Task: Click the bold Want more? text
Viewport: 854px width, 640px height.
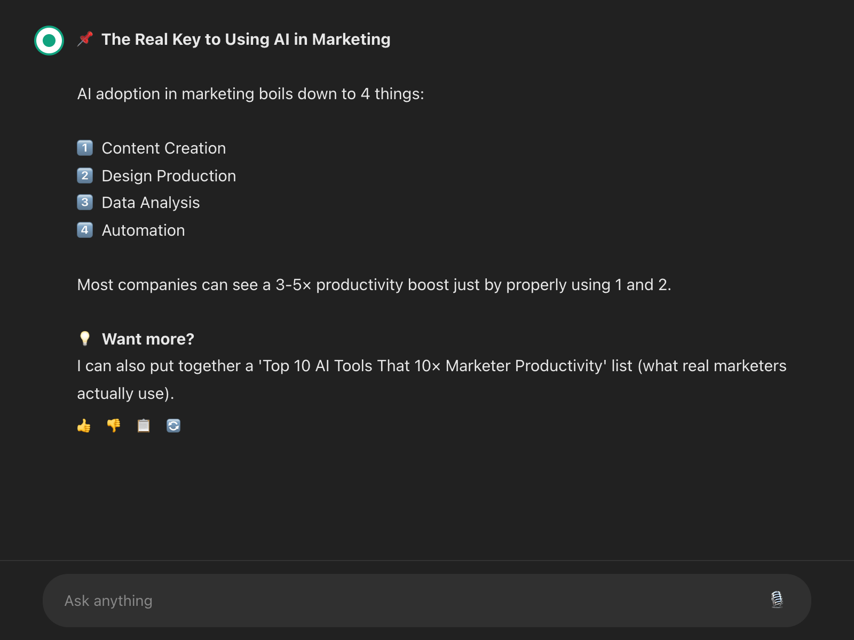Action: click(148, 339)
